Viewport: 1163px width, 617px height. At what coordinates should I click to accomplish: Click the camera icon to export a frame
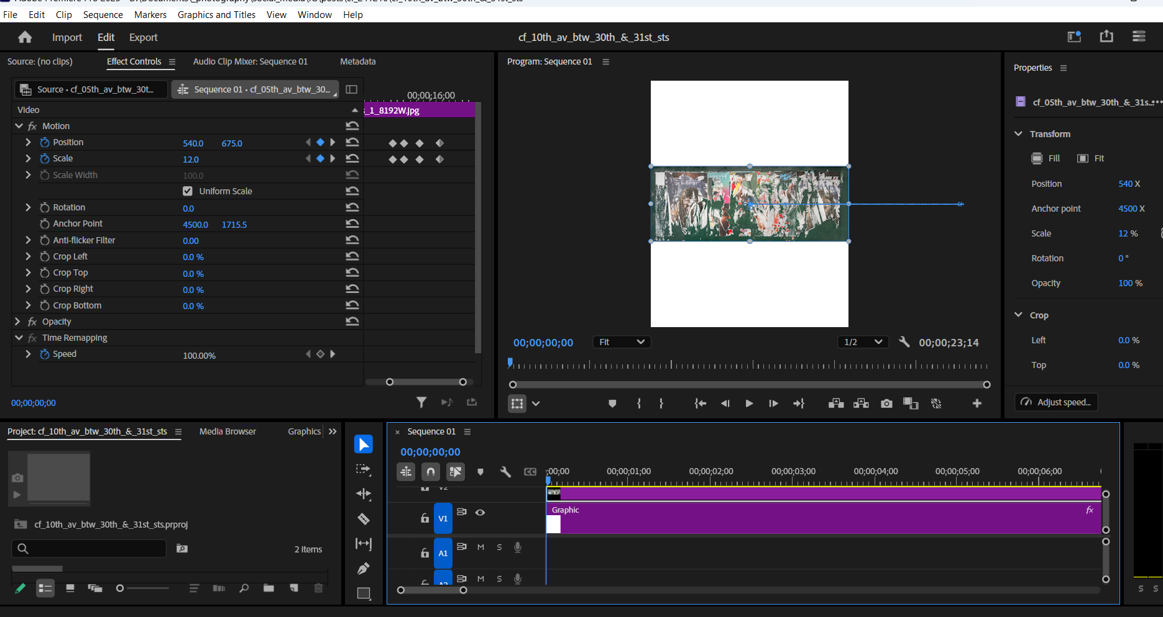886,403
